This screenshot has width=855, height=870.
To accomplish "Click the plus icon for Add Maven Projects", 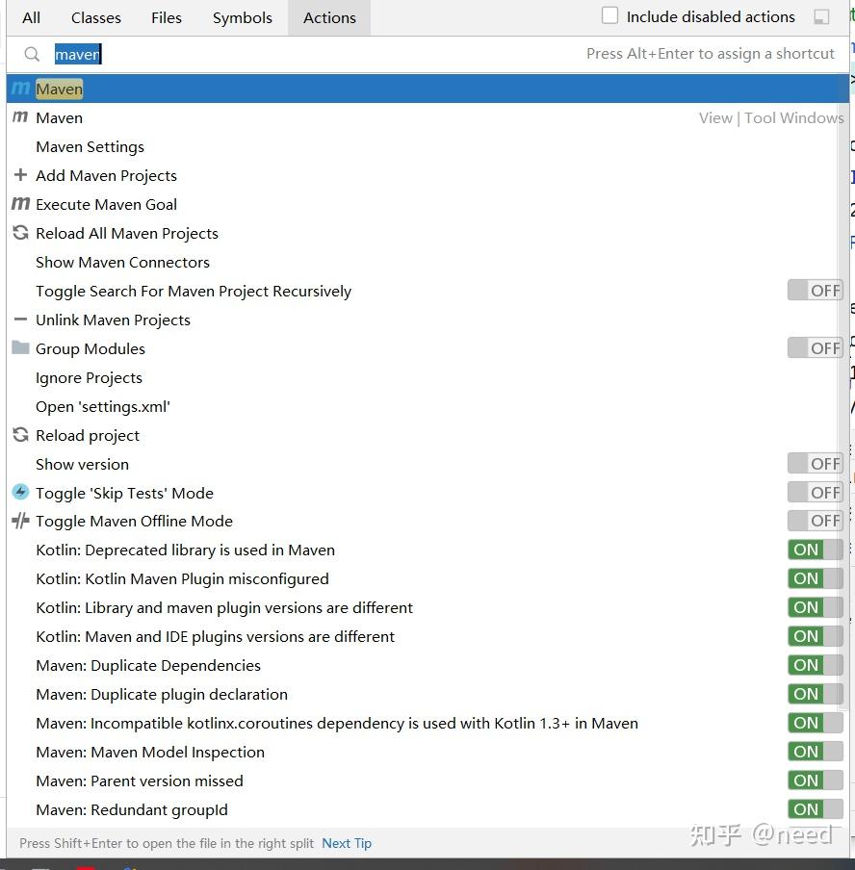I will tap(20, 175).
